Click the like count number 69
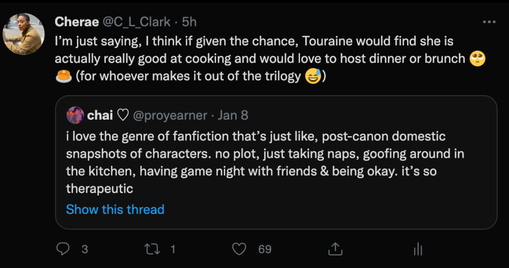 [x=265, y=249]
